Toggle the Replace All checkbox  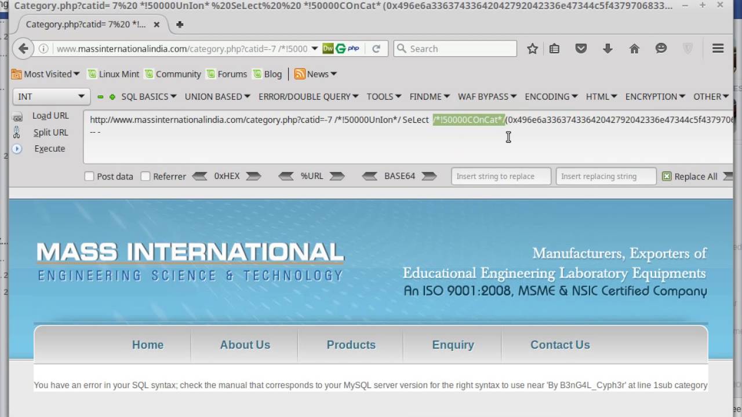pyautogui.click(x=667, y=176)
